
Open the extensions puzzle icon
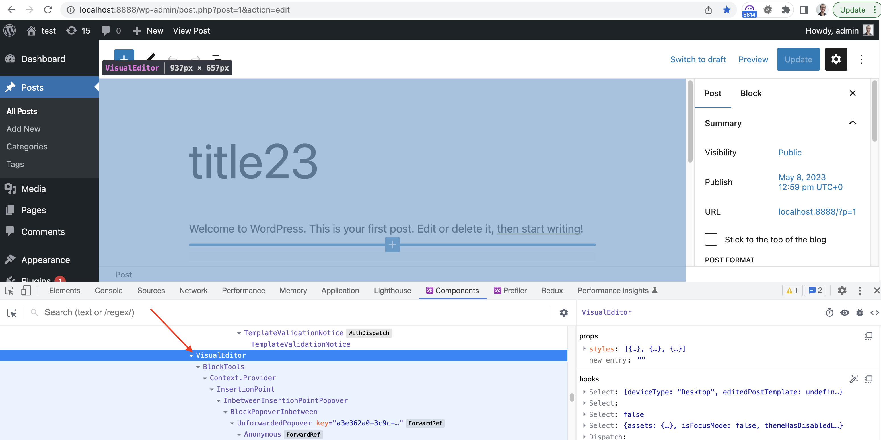[786, 10]
